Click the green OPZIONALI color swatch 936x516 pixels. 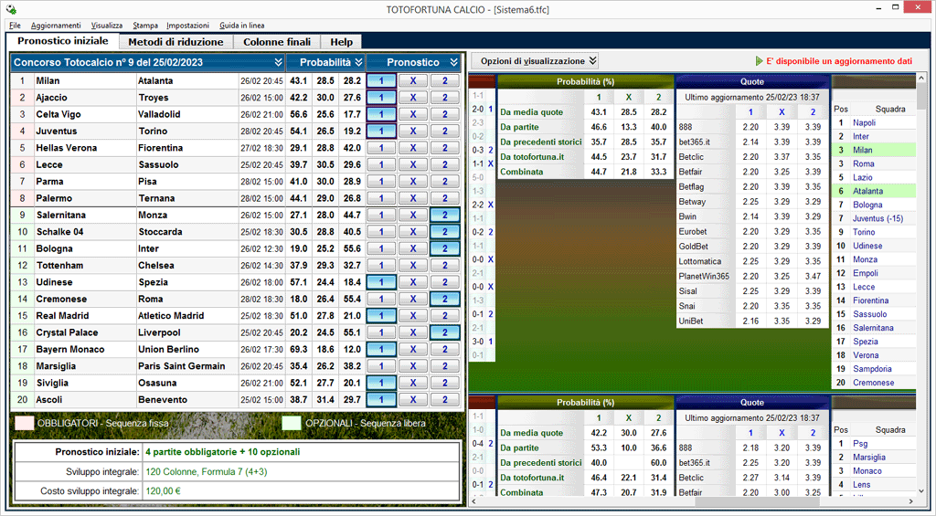pos(292,423)
